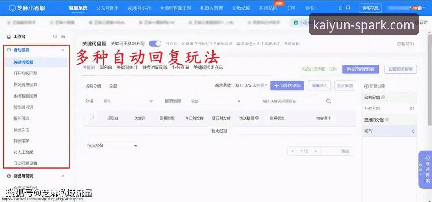Click the keyword or rule name search field
Image resolution: width=432 pixels, height=202 pixels.
293,101
